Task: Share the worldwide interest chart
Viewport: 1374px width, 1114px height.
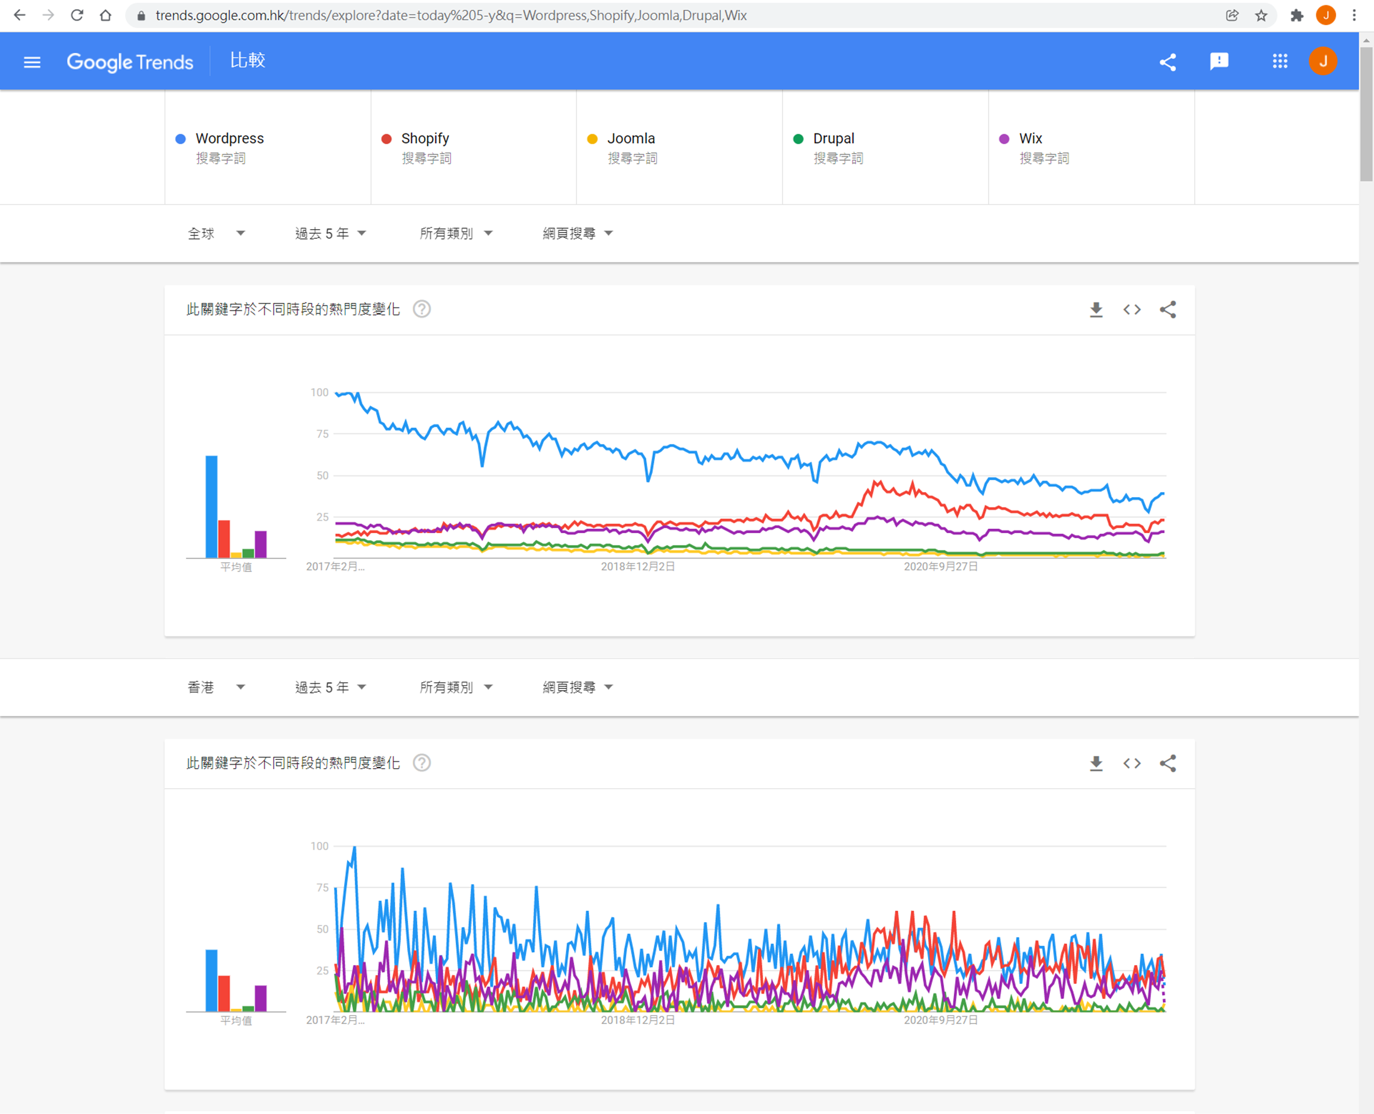Action: pos(1167,310)
